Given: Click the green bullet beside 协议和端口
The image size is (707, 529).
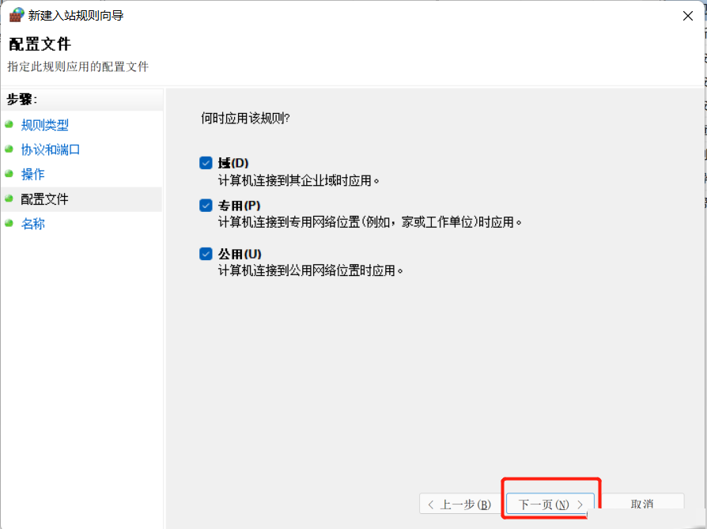Looking at the screenshot, I should [x=9, y=149].
